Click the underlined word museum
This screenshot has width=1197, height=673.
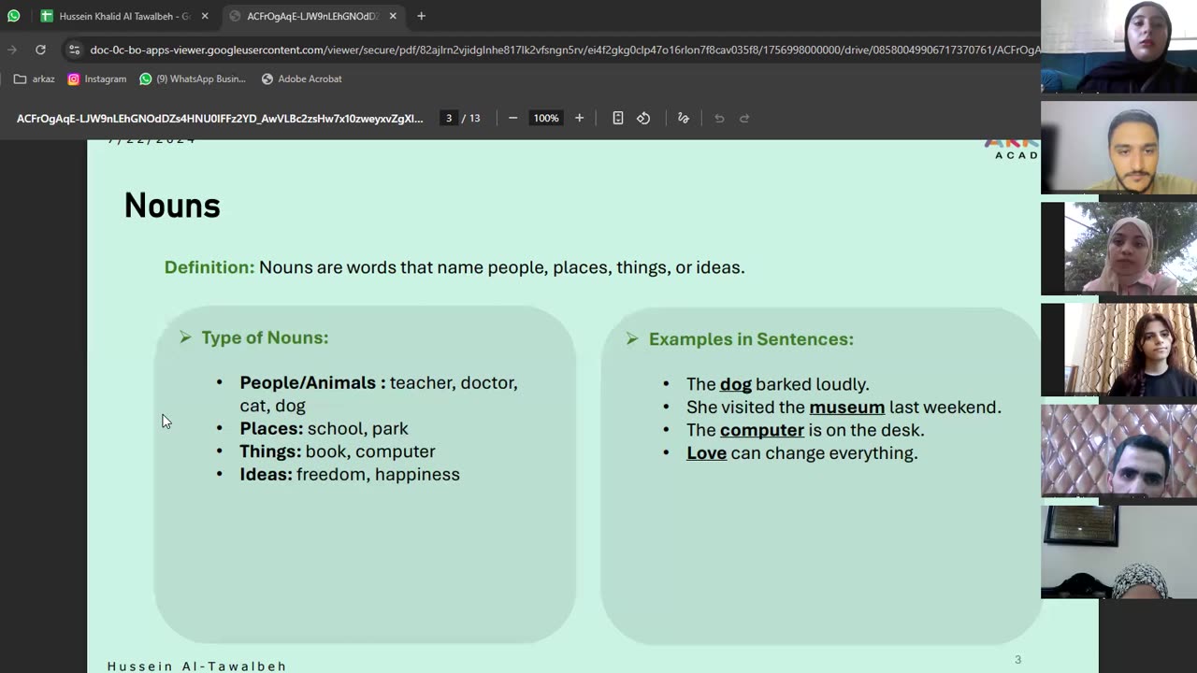coord(847,408)
